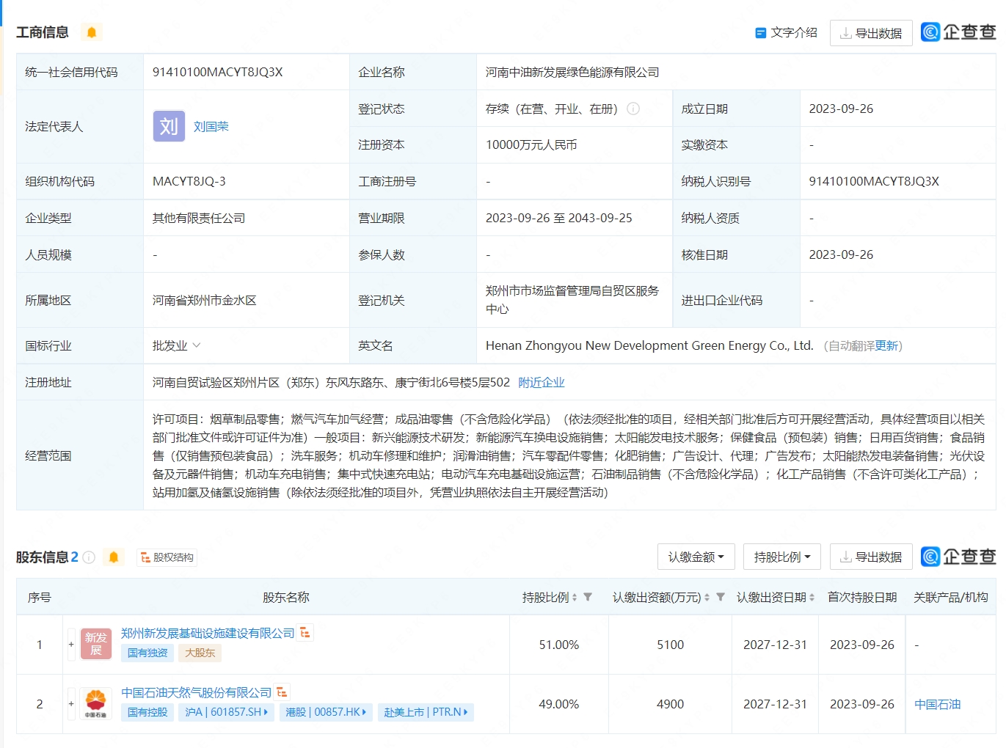1006x748 pixels.
Task: Open stock tag 沪A | 601857.SH
Action: tap(227, 712)
